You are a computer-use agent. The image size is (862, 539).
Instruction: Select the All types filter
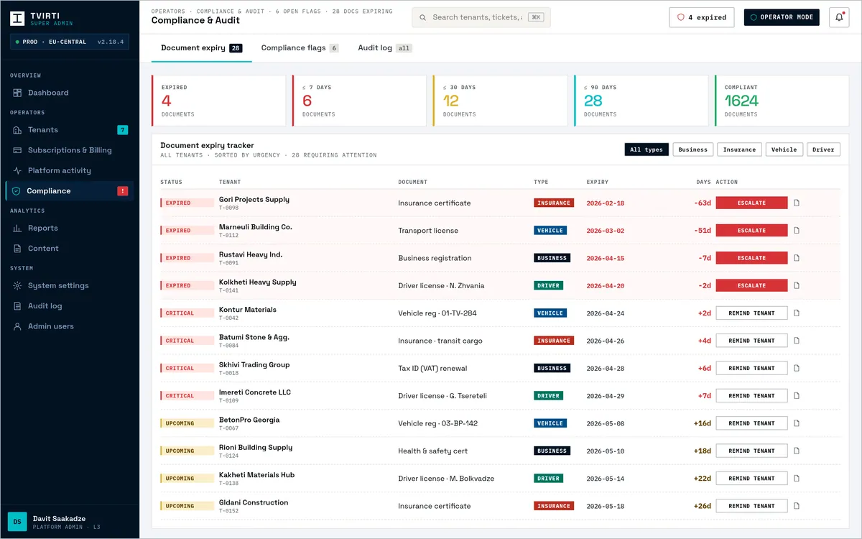(x=646, y=149)
